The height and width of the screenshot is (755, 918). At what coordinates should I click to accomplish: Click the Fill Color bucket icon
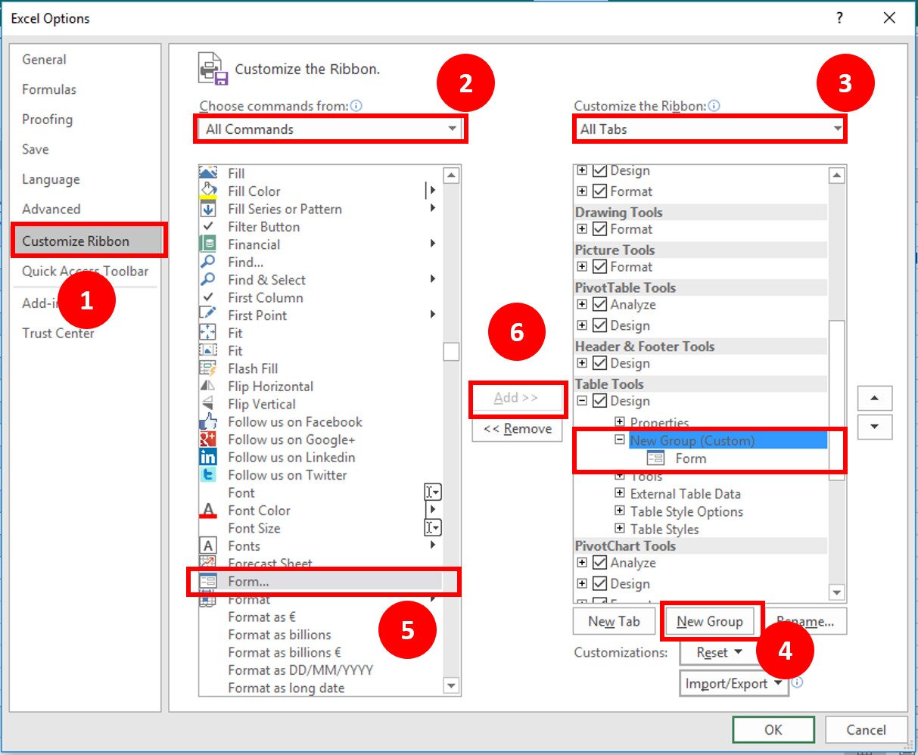point(208,191)
